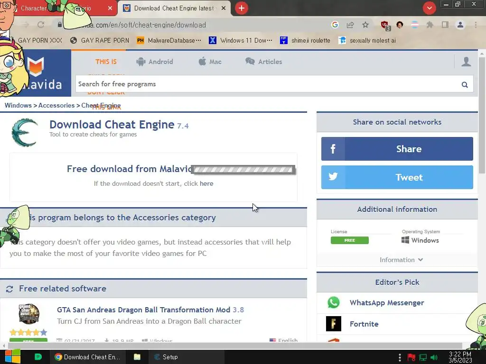Open the Android section menu
Image resolution: width=486 pixels, height=364 pixels.
pos(154,62)
